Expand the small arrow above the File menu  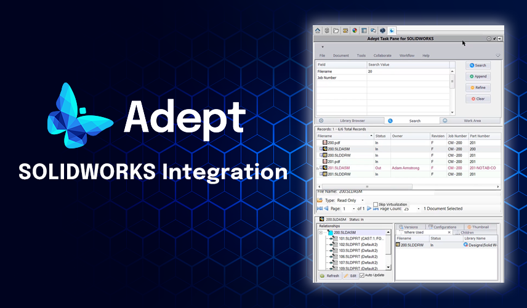coord(323,47)
